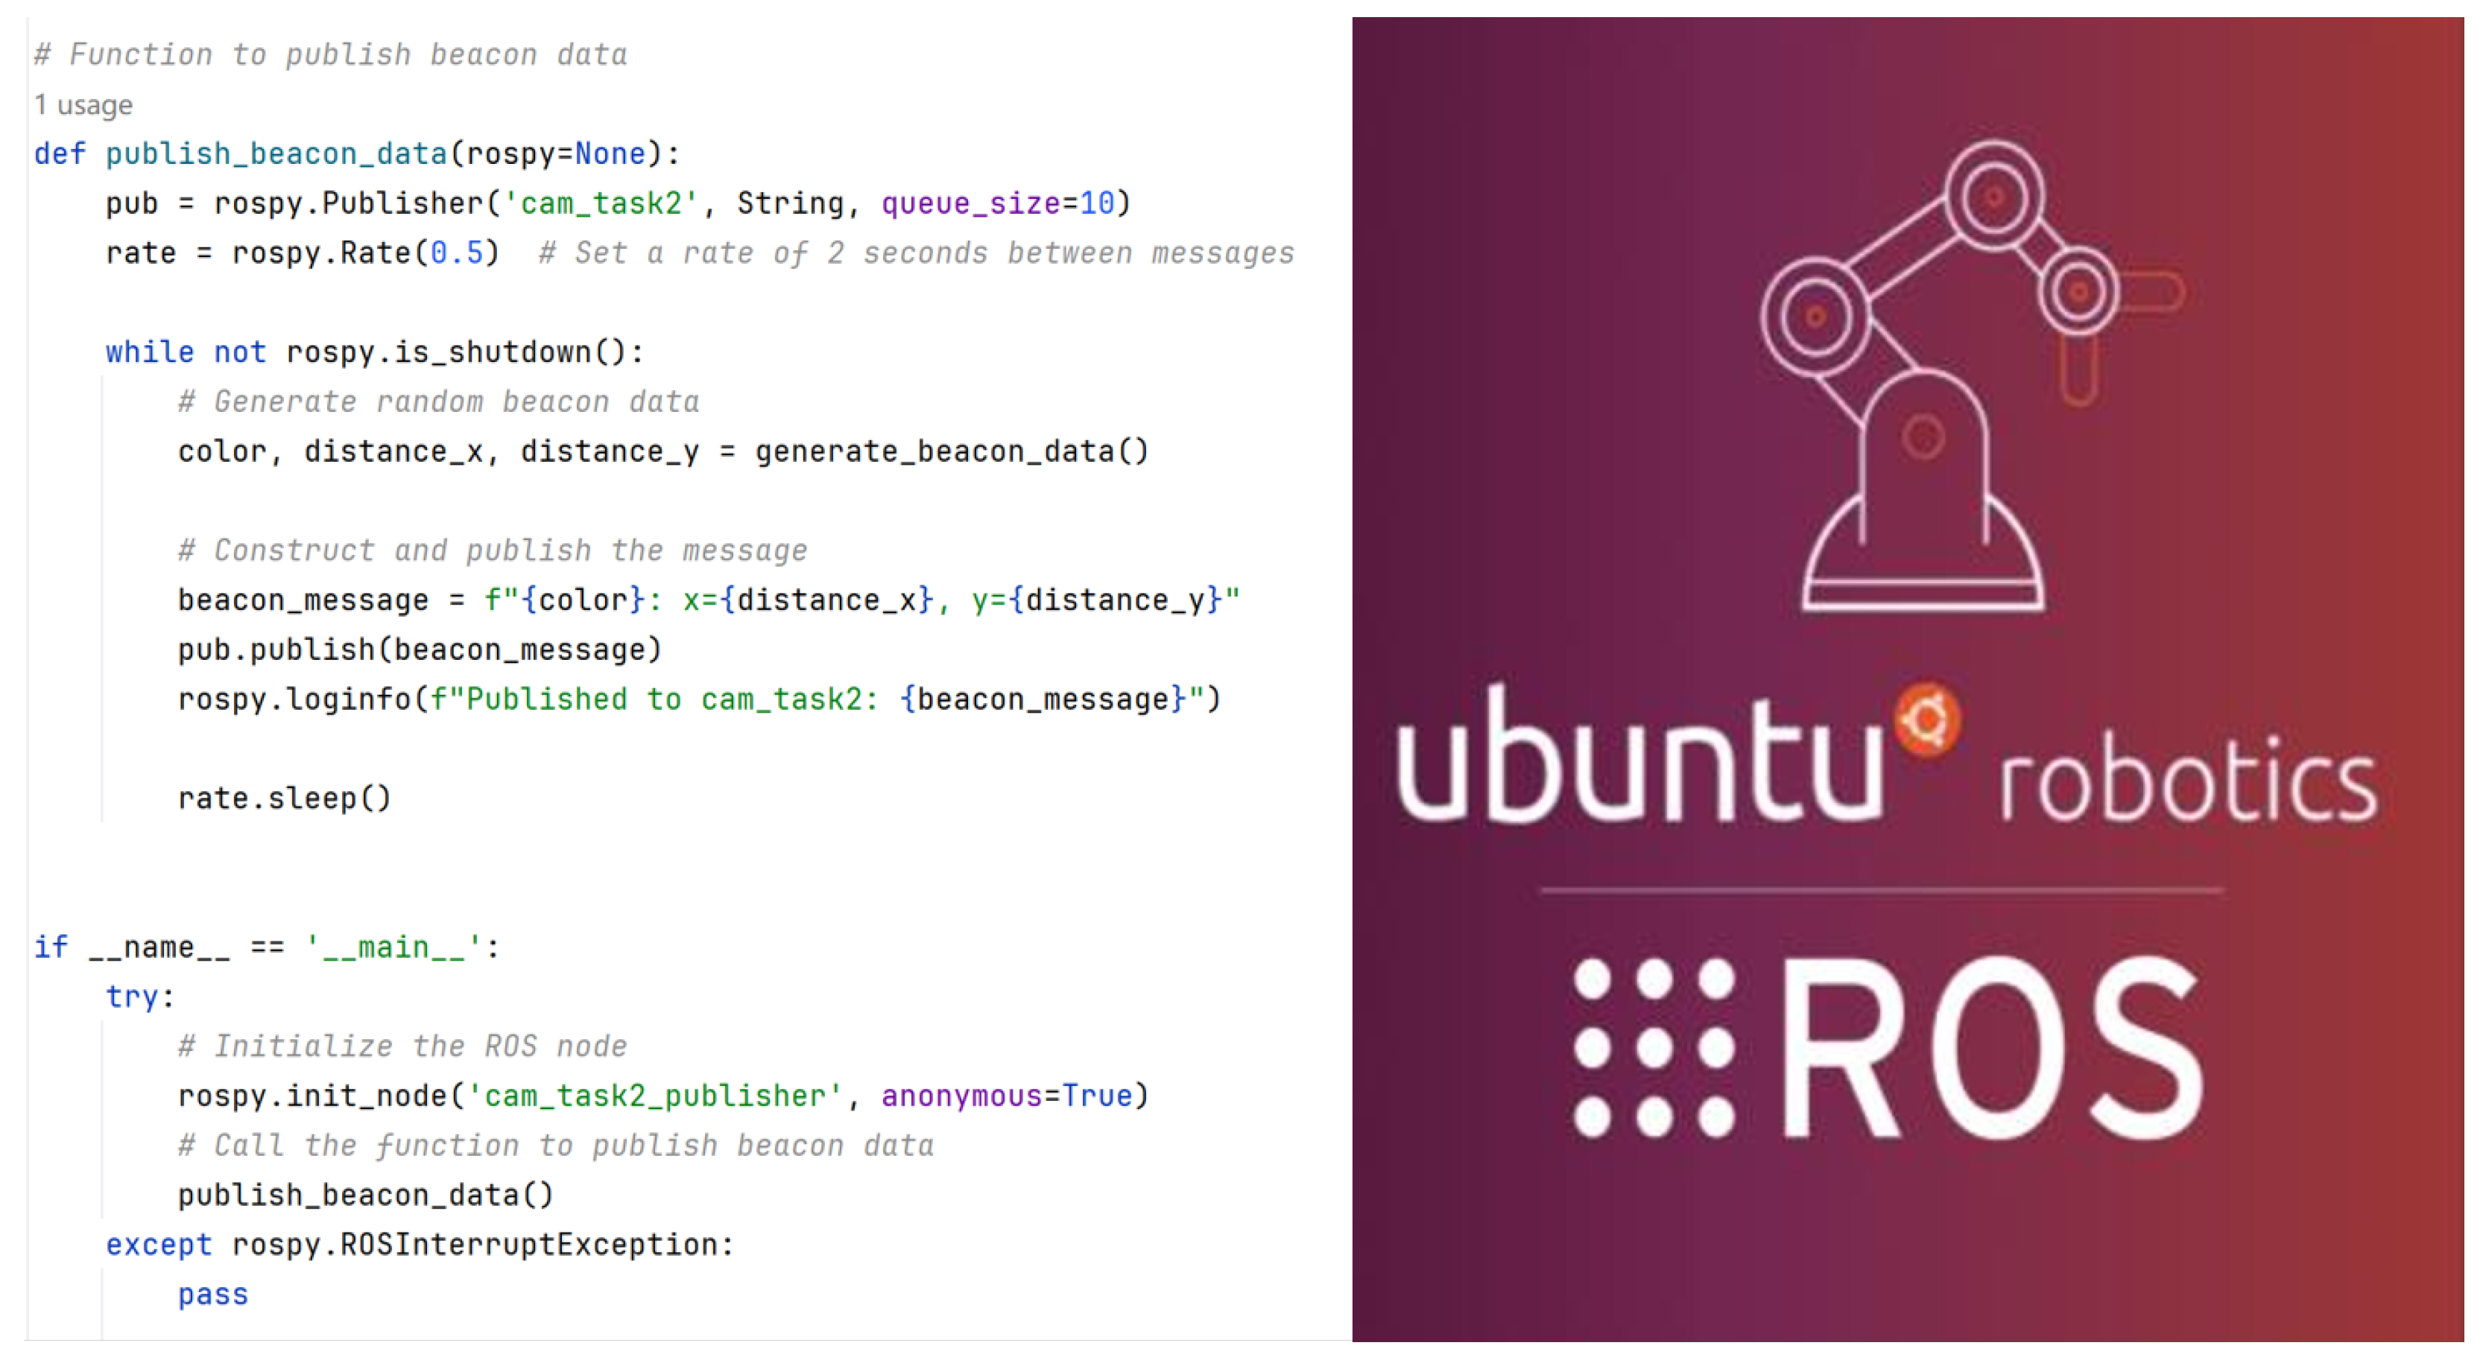Click the pass statement

(x=213, y=1294)
